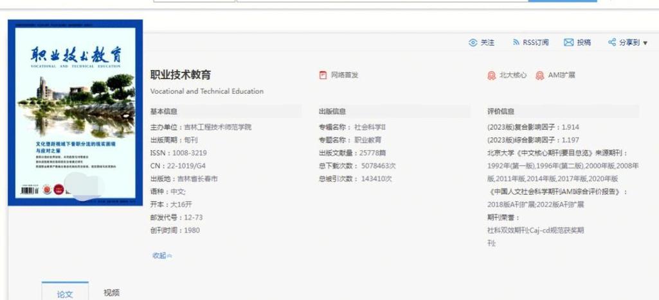Click 专题名称：职业教育
This screenshot has height=300, width=659.
click(x=350, y=140)
